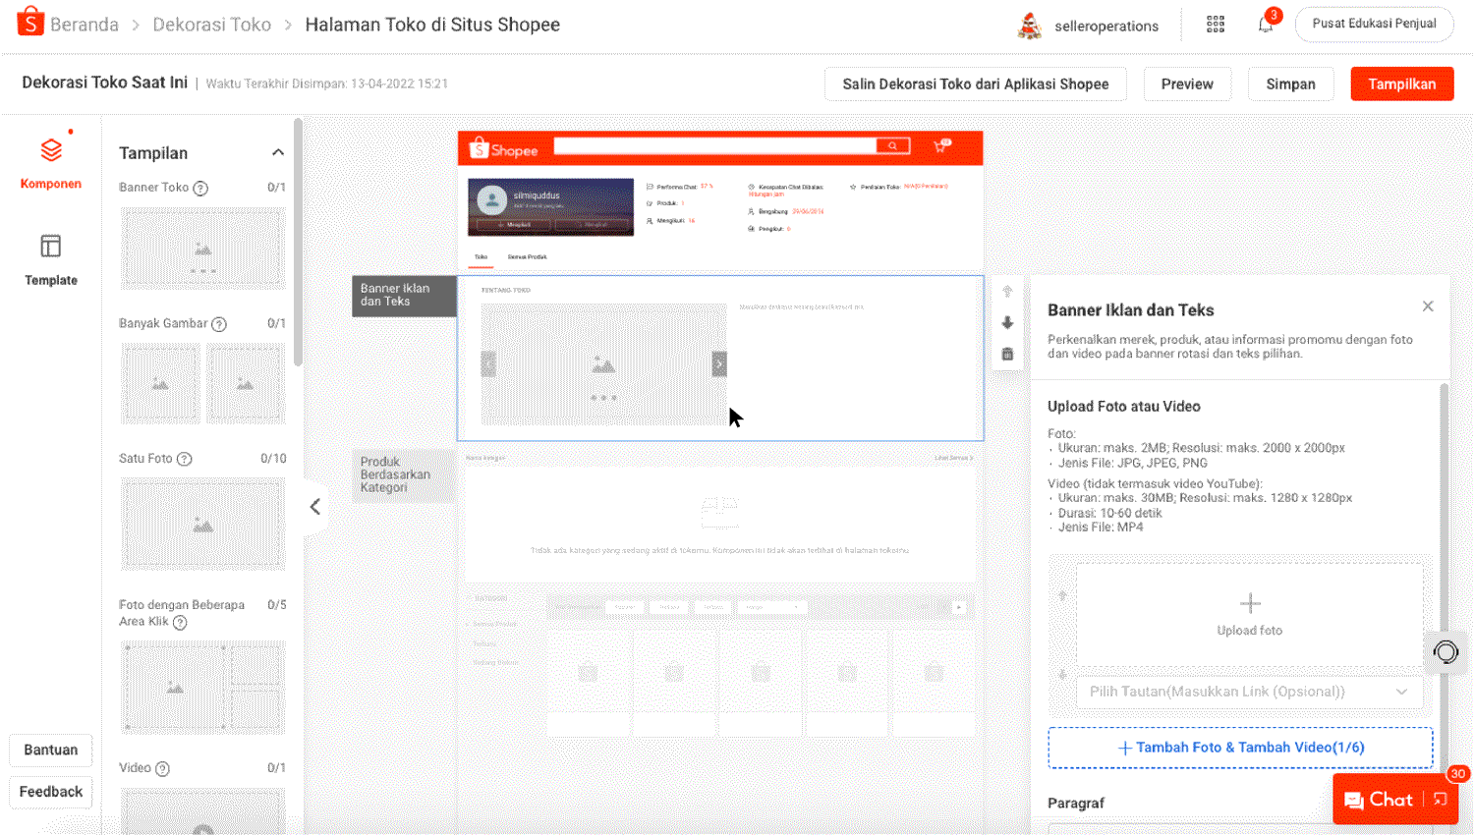Click the Tampilkan button
Screen dimensions: 1474x835
coord(1401,84)
